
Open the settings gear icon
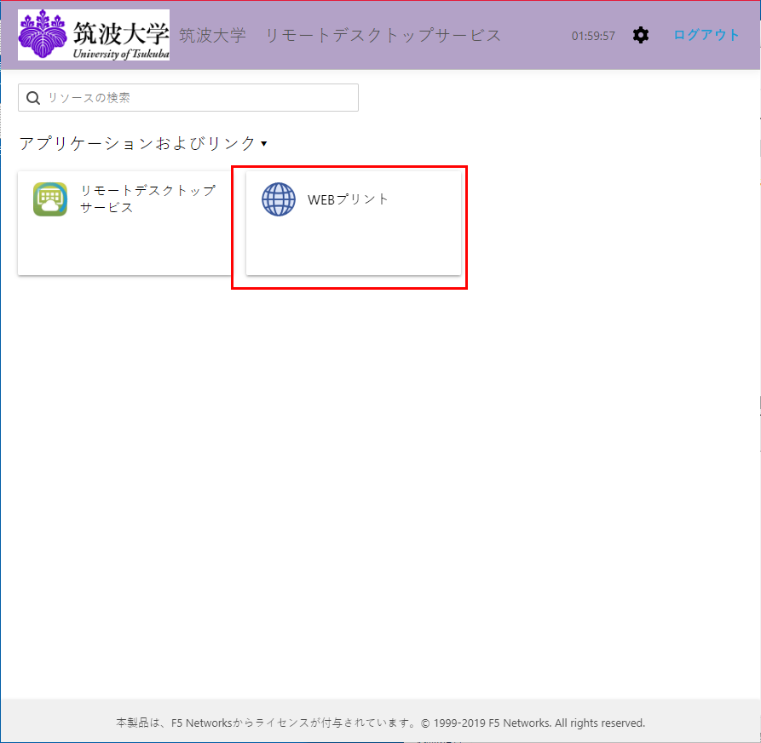point(641,36)
